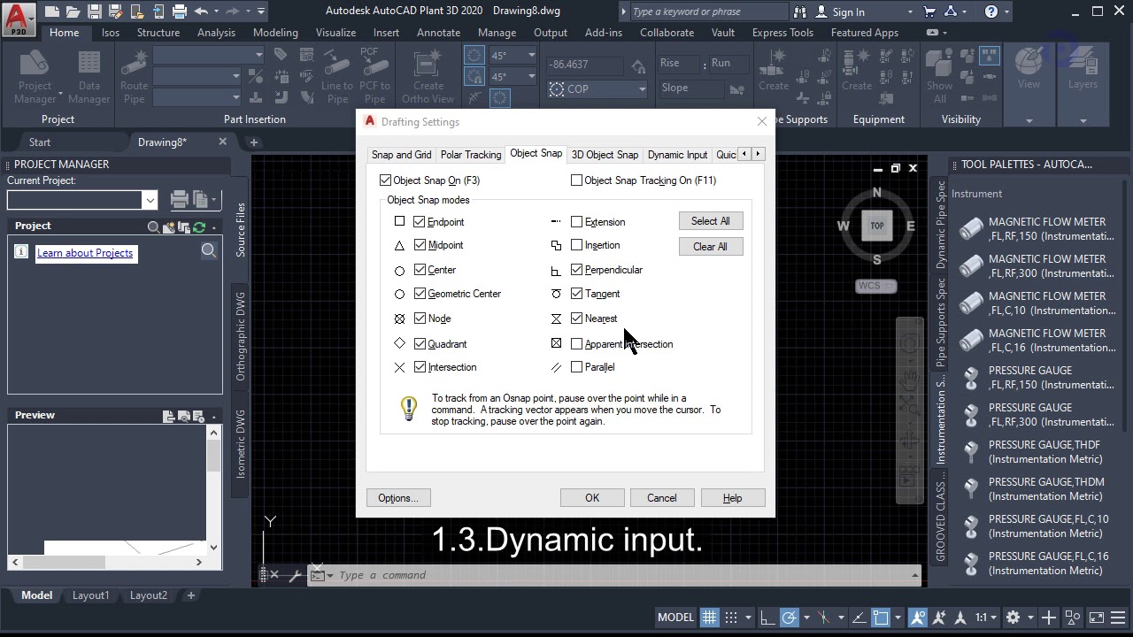The image size is (1133, 637).
Task: Open workspace switching gear icon in status bar
Action: tap(1013, 618)
